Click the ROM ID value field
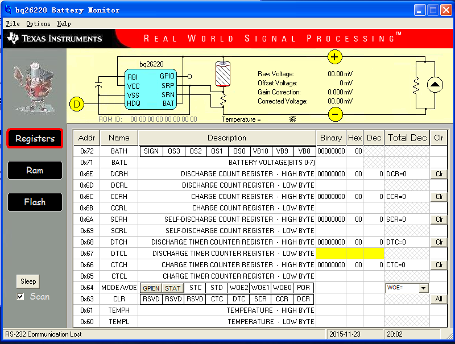The image size is (455, 344). pos(164,119)
